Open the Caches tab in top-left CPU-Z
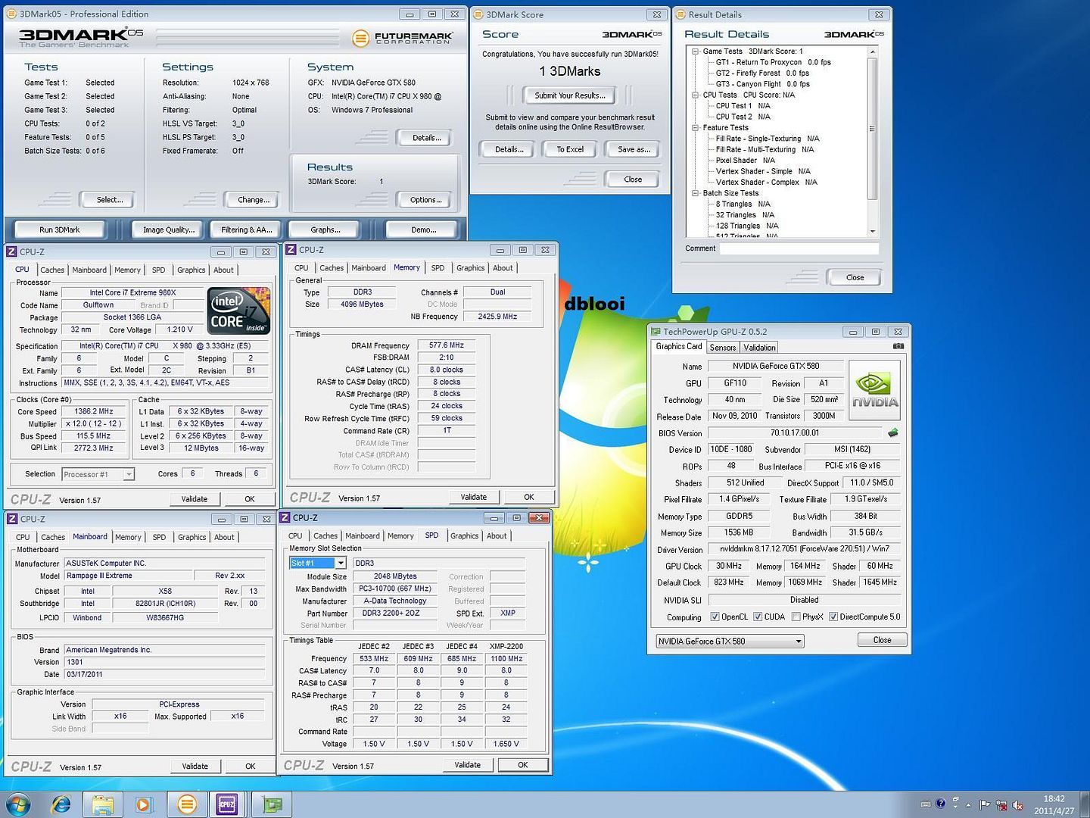Screen dimensions: 1090x818 click(x=52, y=270)
